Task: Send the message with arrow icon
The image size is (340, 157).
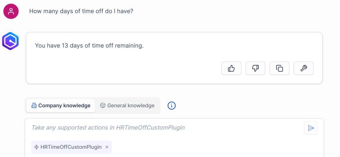Action: [x=311, y=128]
